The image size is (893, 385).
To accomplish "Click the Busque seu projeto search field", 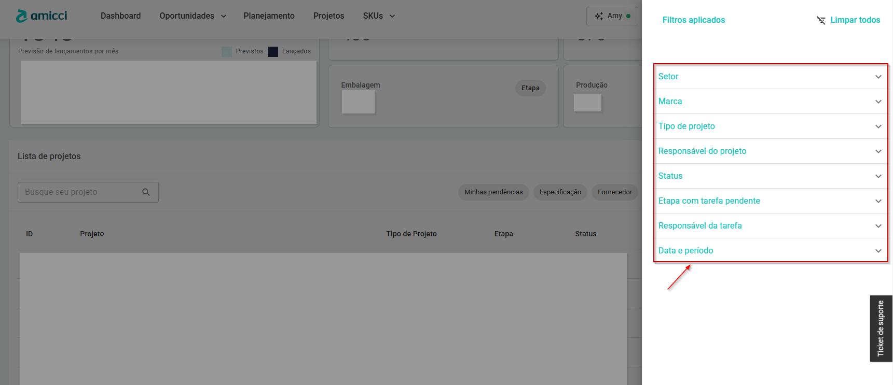I will coord(80,192).
